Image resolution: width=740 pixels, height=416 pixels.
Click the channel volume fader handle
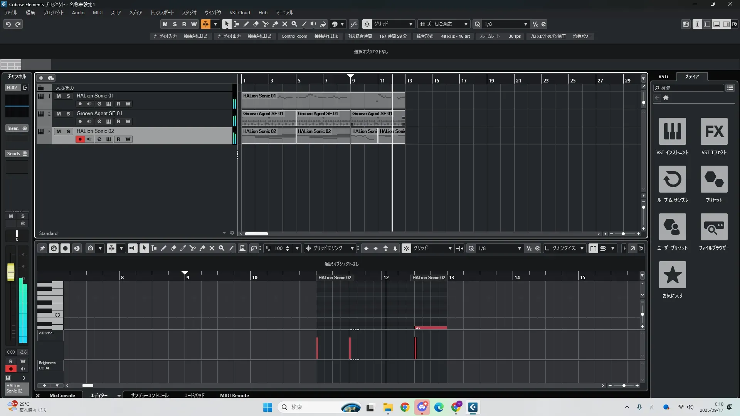[x=11, y=272]
